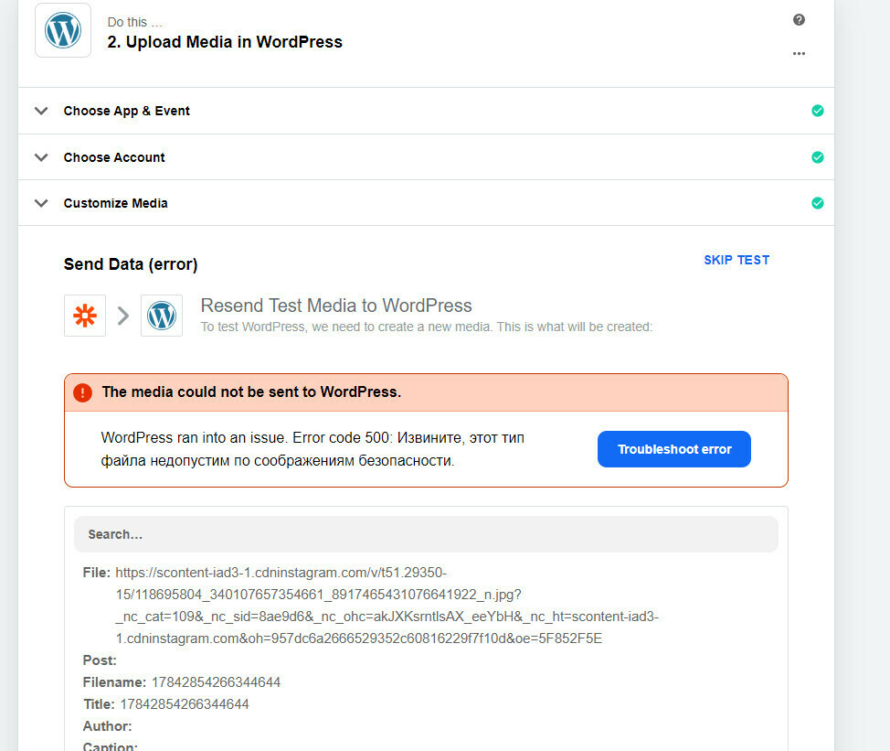
Task: Click the Troubleshoot error button
Action: click(674, 449)
